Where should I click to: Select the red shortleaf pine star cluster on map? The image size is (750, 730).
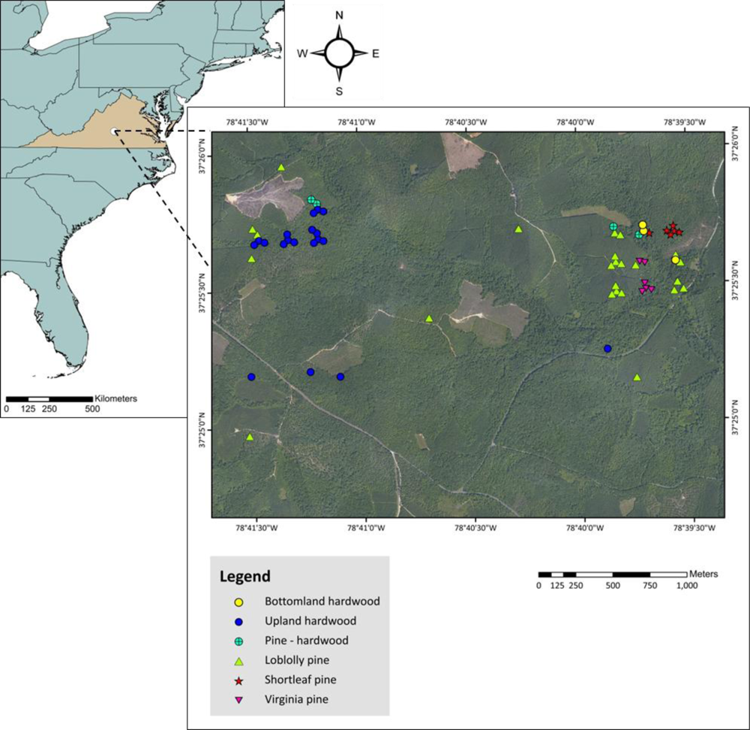click(673, 230)
